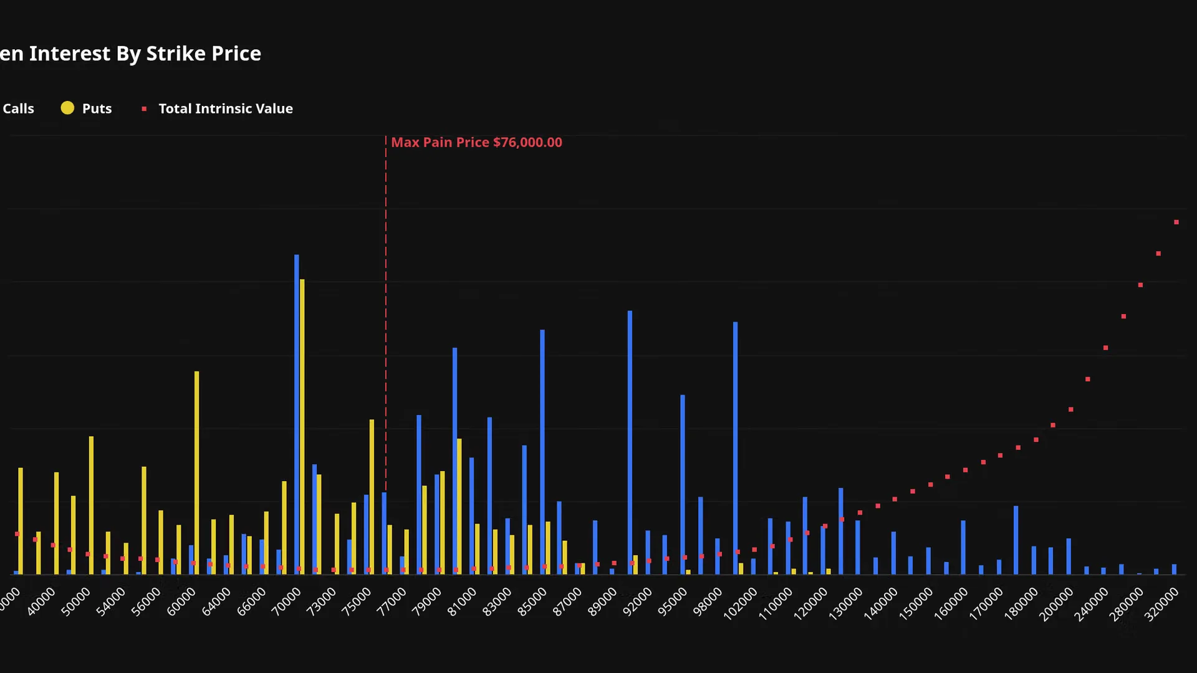Click the yellow Puts bar at 75000
Image resolution: width=1197 pixels, height=673 pixels.
click(372, 497)
